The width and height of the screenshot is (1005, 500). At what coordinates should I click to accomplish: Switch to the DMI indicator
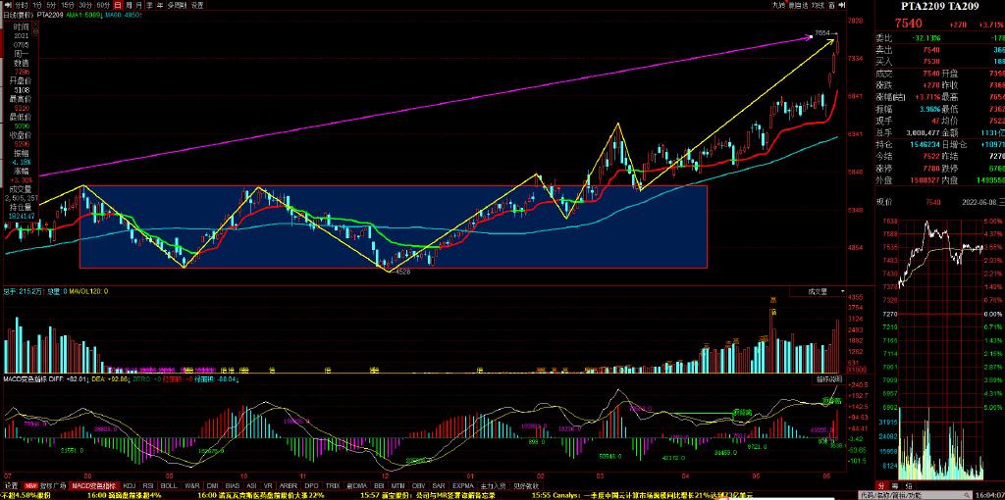point(212,486)
